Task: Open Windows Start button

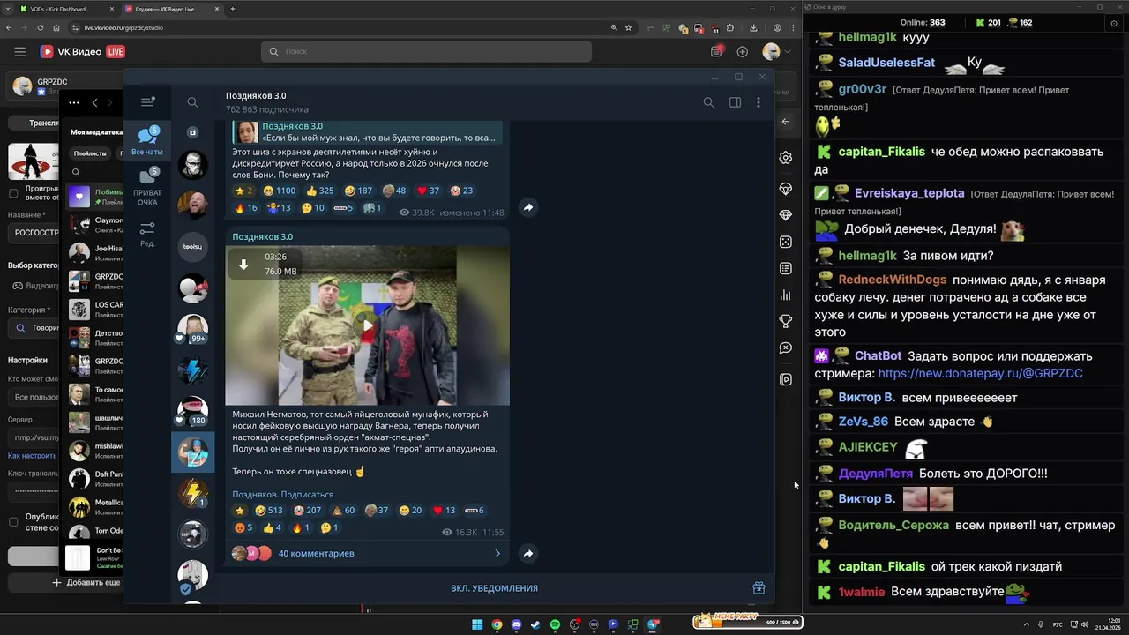Action: tap(477, 624)
